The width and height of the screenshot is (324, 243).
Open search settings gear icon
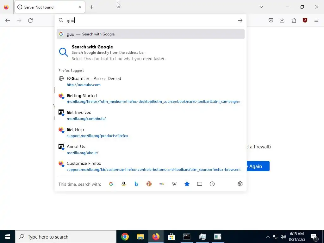[x=240, y=184]
